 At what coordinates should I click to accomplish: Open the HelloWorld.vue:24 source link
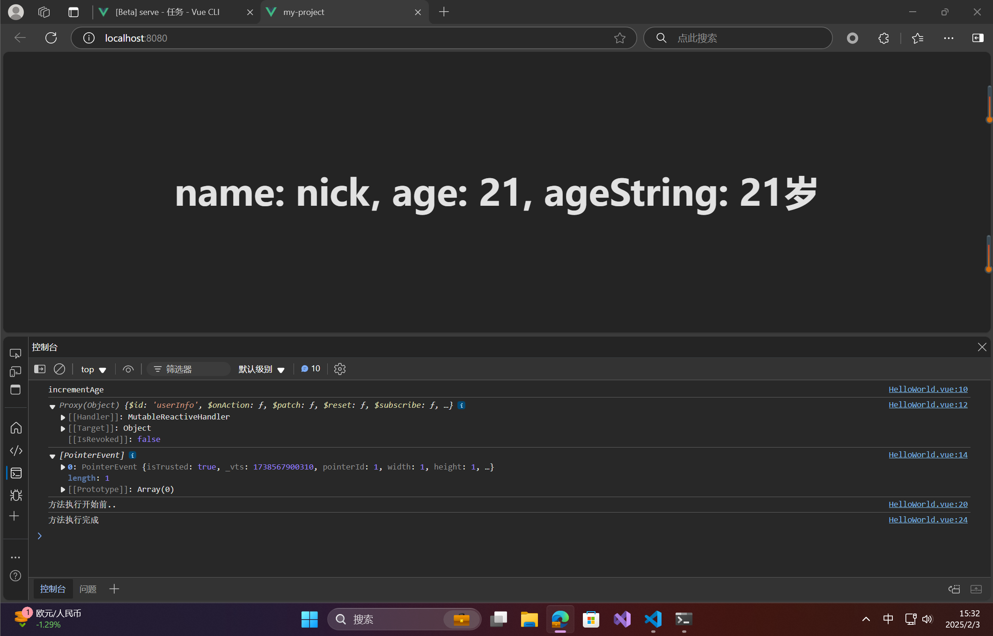tap(927, 520)
